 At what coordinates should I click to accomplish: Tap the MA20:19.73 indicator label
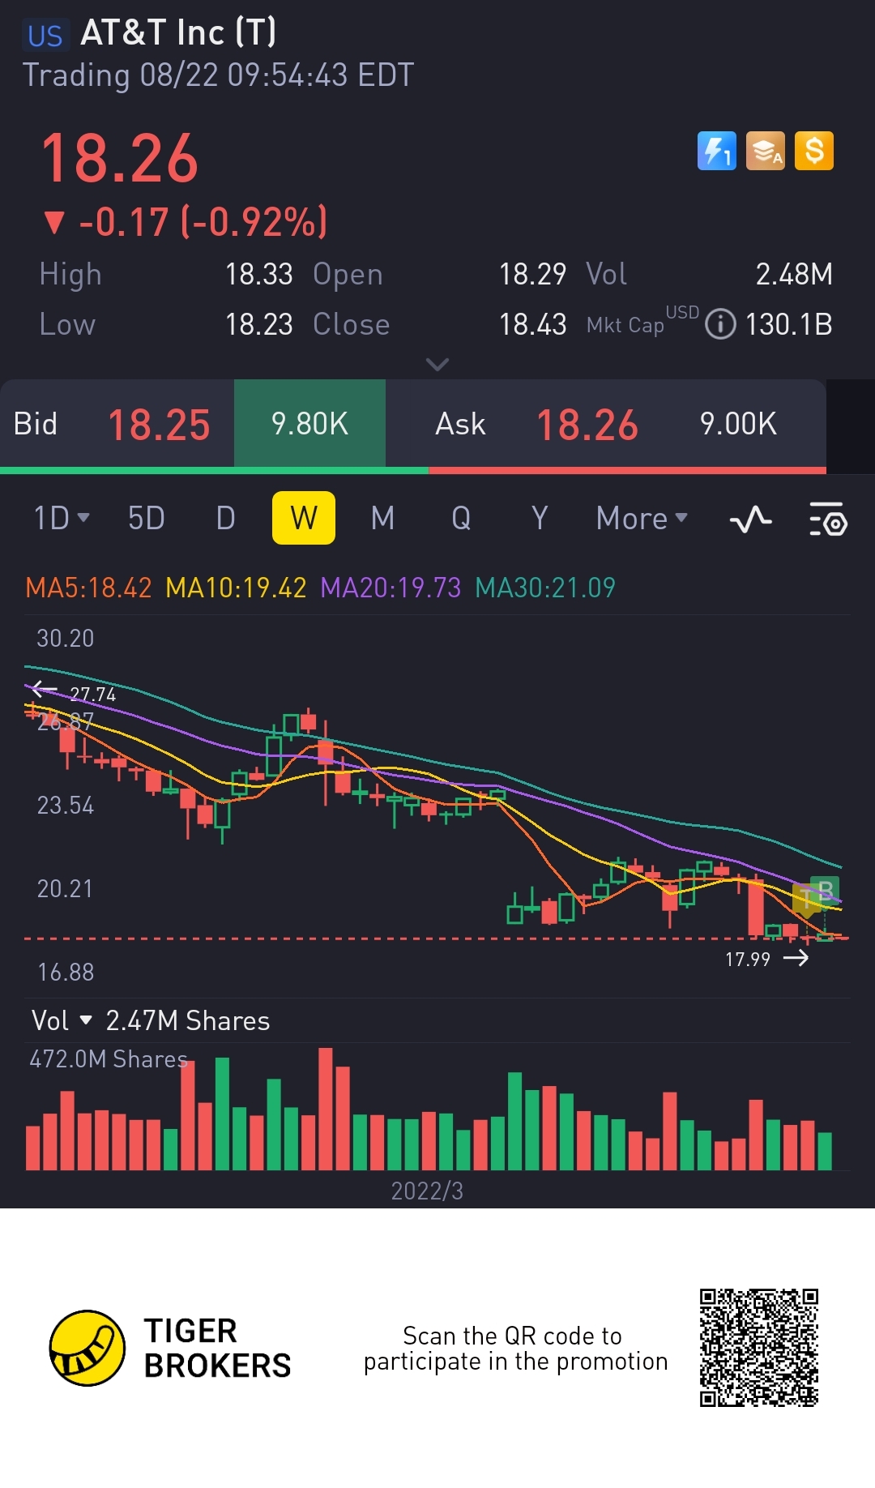pos(391,588)
